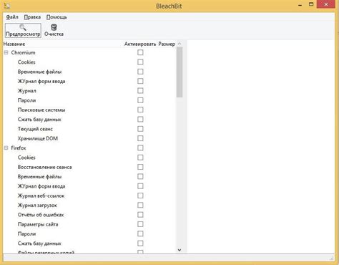The image size is (339, 265).
Task: Check the Chromium Пароли checkbox
Action: 140,100
